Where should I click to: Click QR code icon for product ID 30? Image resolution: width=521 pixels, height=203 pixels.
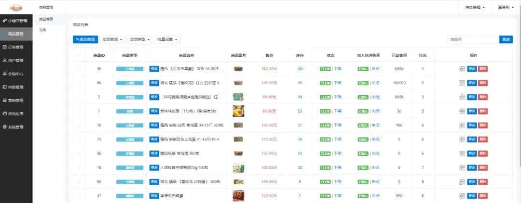coord(462,69)
